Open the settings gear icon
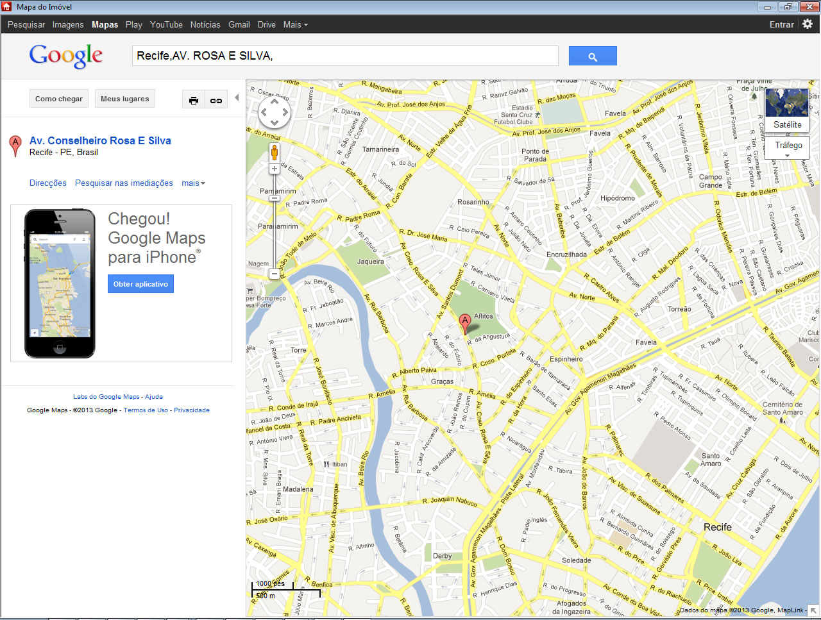Viewport: 821px width, 620px height. coord(808,24)
